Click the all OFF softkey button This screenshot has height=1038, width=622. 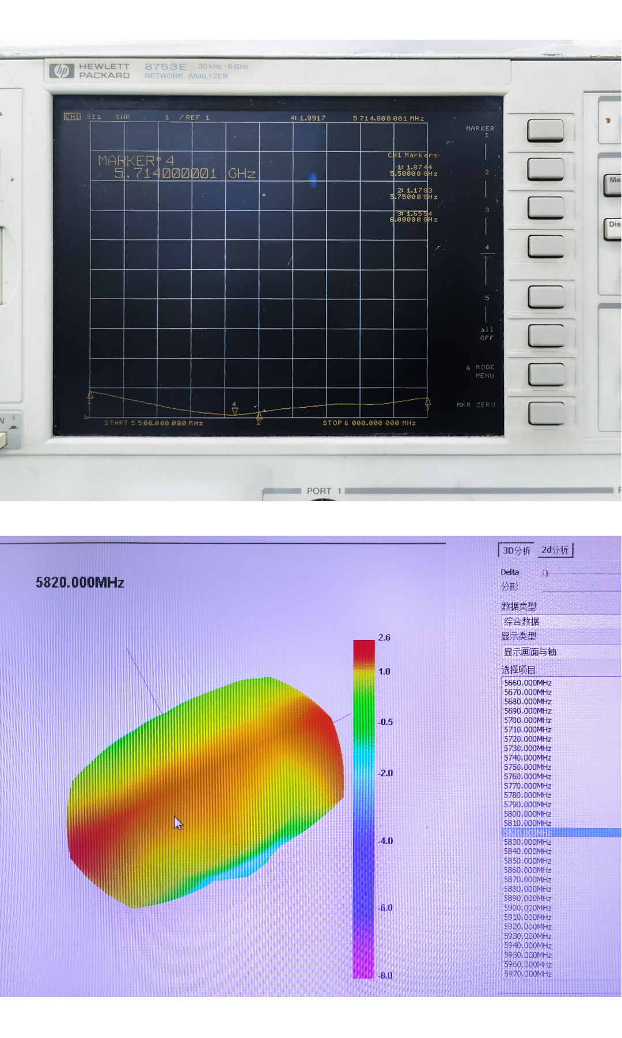coord(545,335)
